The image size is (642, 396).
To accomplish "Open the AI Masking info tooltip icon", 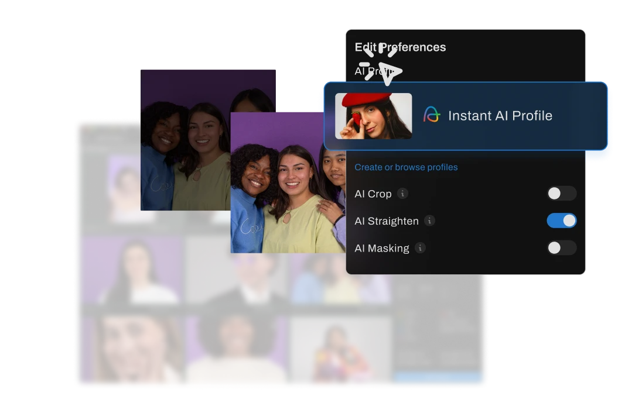I will click(x=420, y=248).
